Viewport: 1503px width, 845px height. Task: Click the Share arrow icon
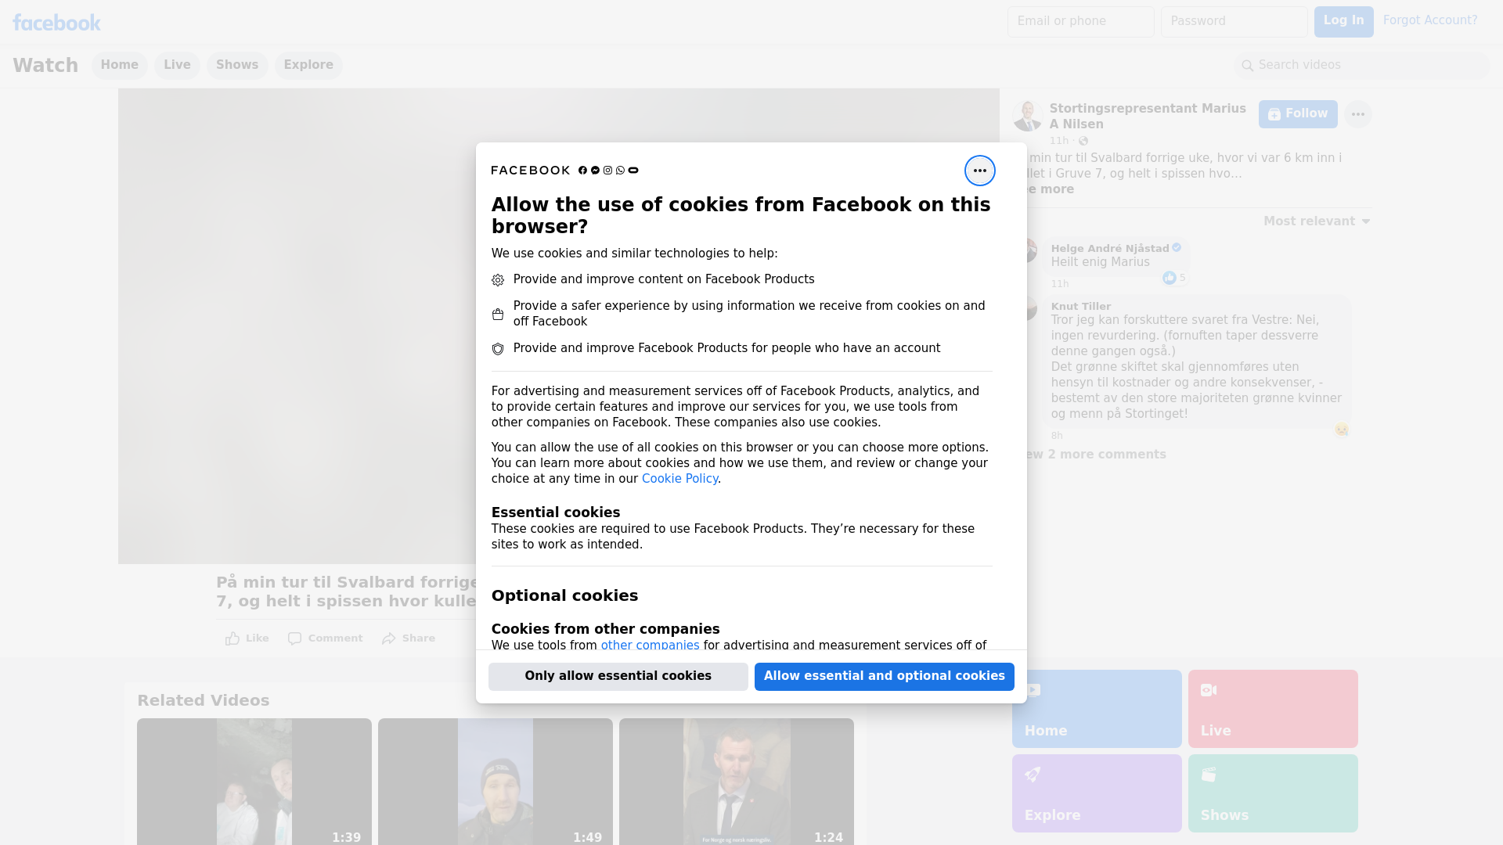pyautogui.click(x=389, y=638)
